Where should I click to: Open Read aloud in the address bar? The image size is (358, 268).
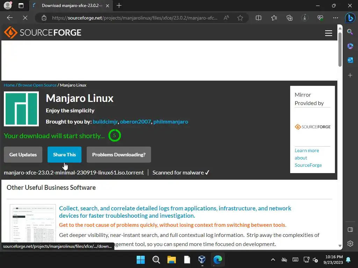coord(226,18)
